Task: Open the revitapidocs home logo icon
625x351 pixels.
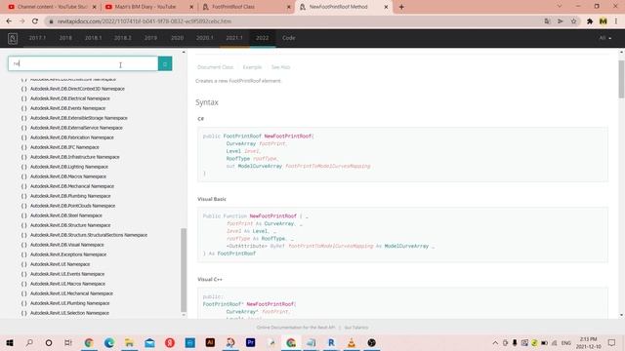Action: click(x=13, y=38)
